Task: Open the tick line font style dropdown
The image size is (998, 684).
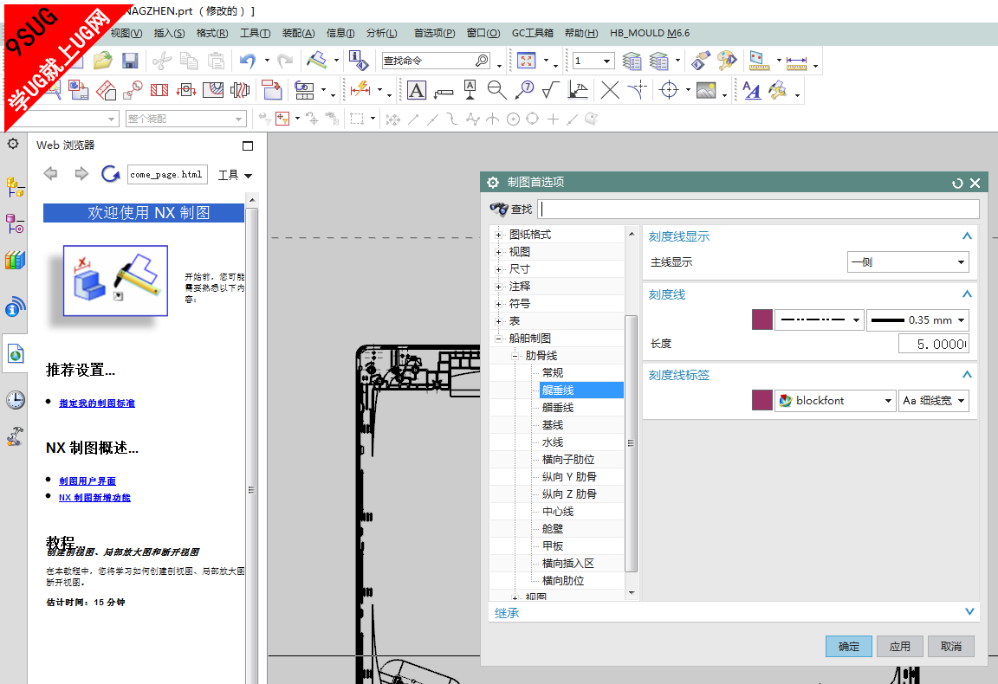Action: click(x=820, y=320)
